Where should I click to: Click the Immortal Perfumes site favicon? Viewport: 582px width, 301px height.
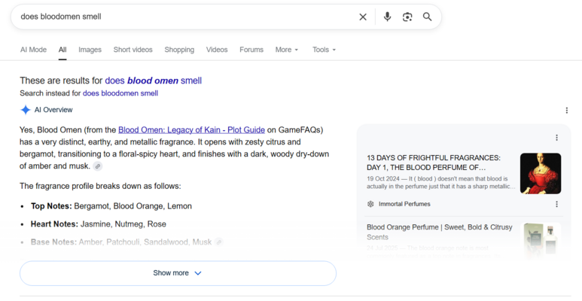click(x=370, y=204)
